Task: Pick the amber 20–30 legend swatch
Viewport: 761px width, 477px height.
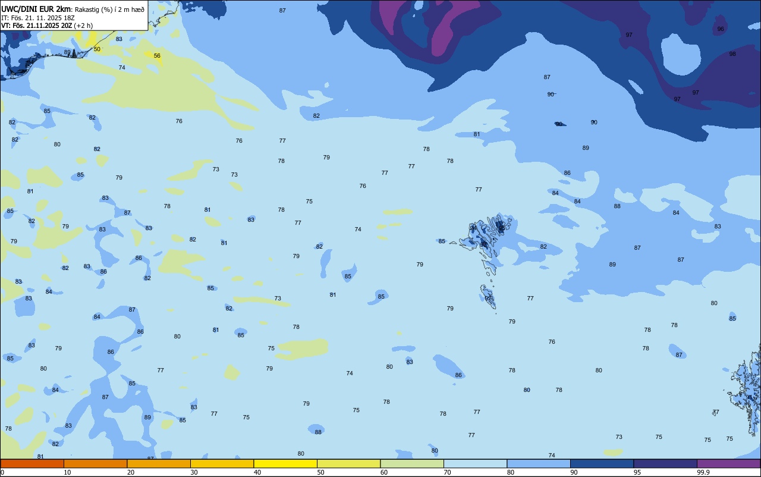Action: 159,463
